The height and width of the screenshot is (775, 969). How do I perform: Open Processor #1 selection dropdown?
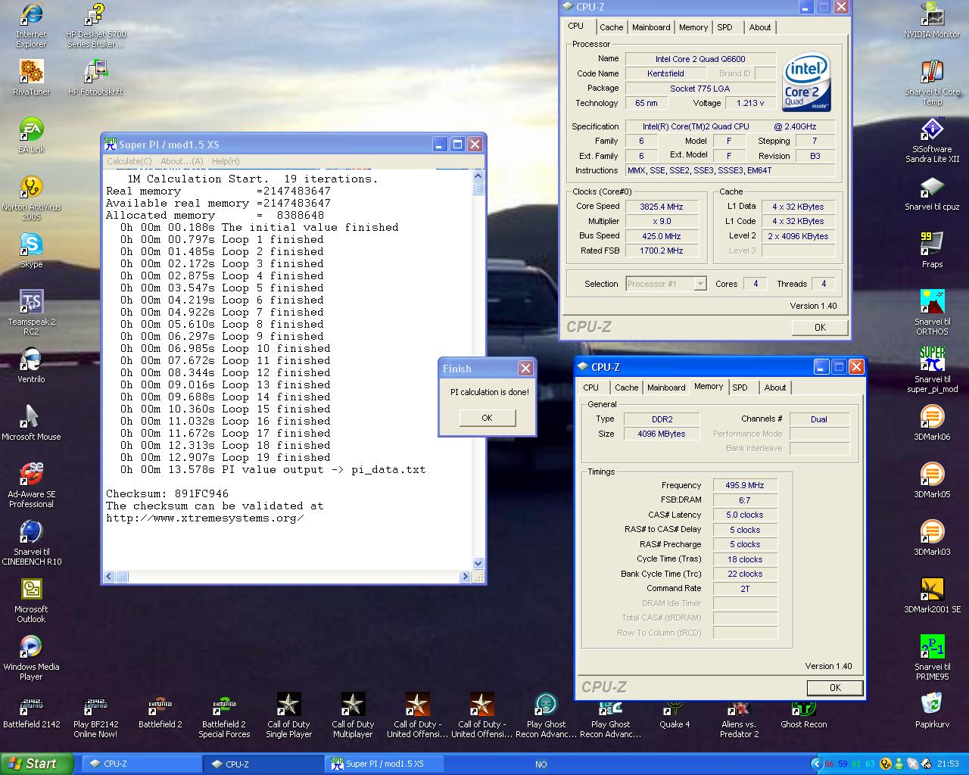(x=666, y=284)
